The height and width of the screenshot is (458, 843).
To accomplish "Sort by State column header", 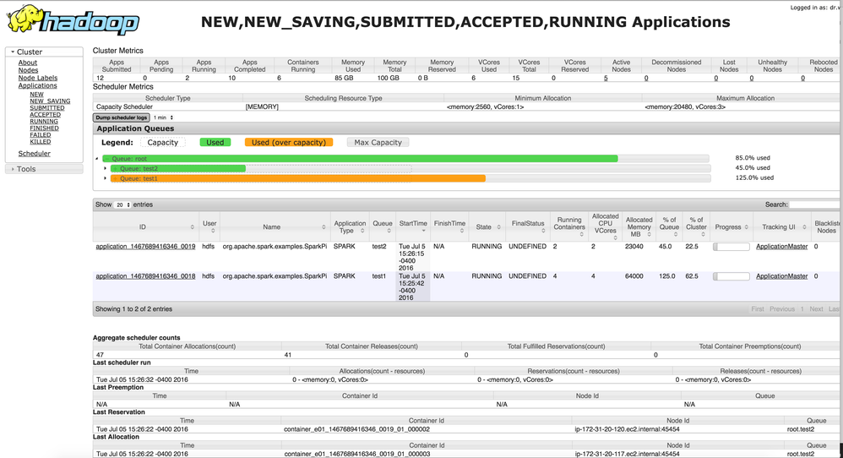I will pos(487,226).
